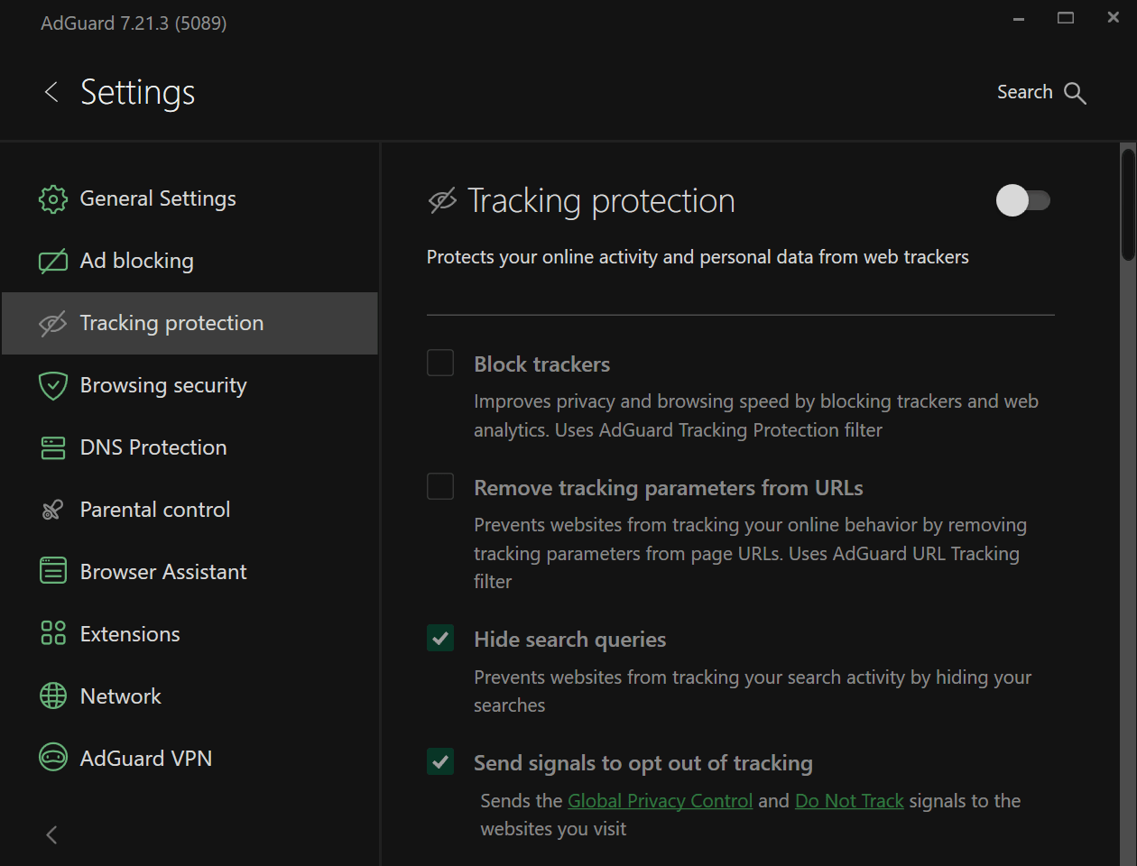Open DNS Protection settings
The width and height of the screenshot is (1137, 866).
pos(189,448)
